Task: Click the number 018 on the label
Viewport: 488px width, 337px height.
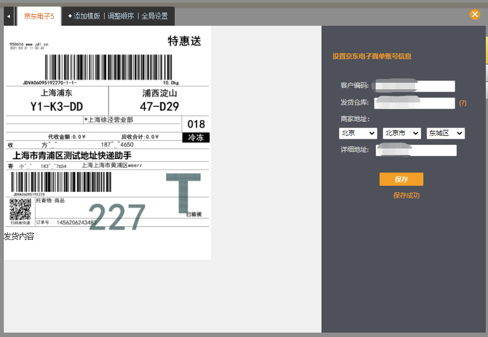Action: (196, 124)
